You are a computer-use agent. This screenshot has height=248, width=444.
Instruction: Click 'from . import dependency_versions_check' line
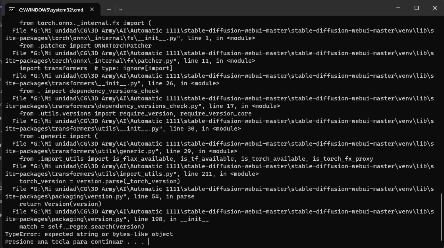click(x=89, y=91)
